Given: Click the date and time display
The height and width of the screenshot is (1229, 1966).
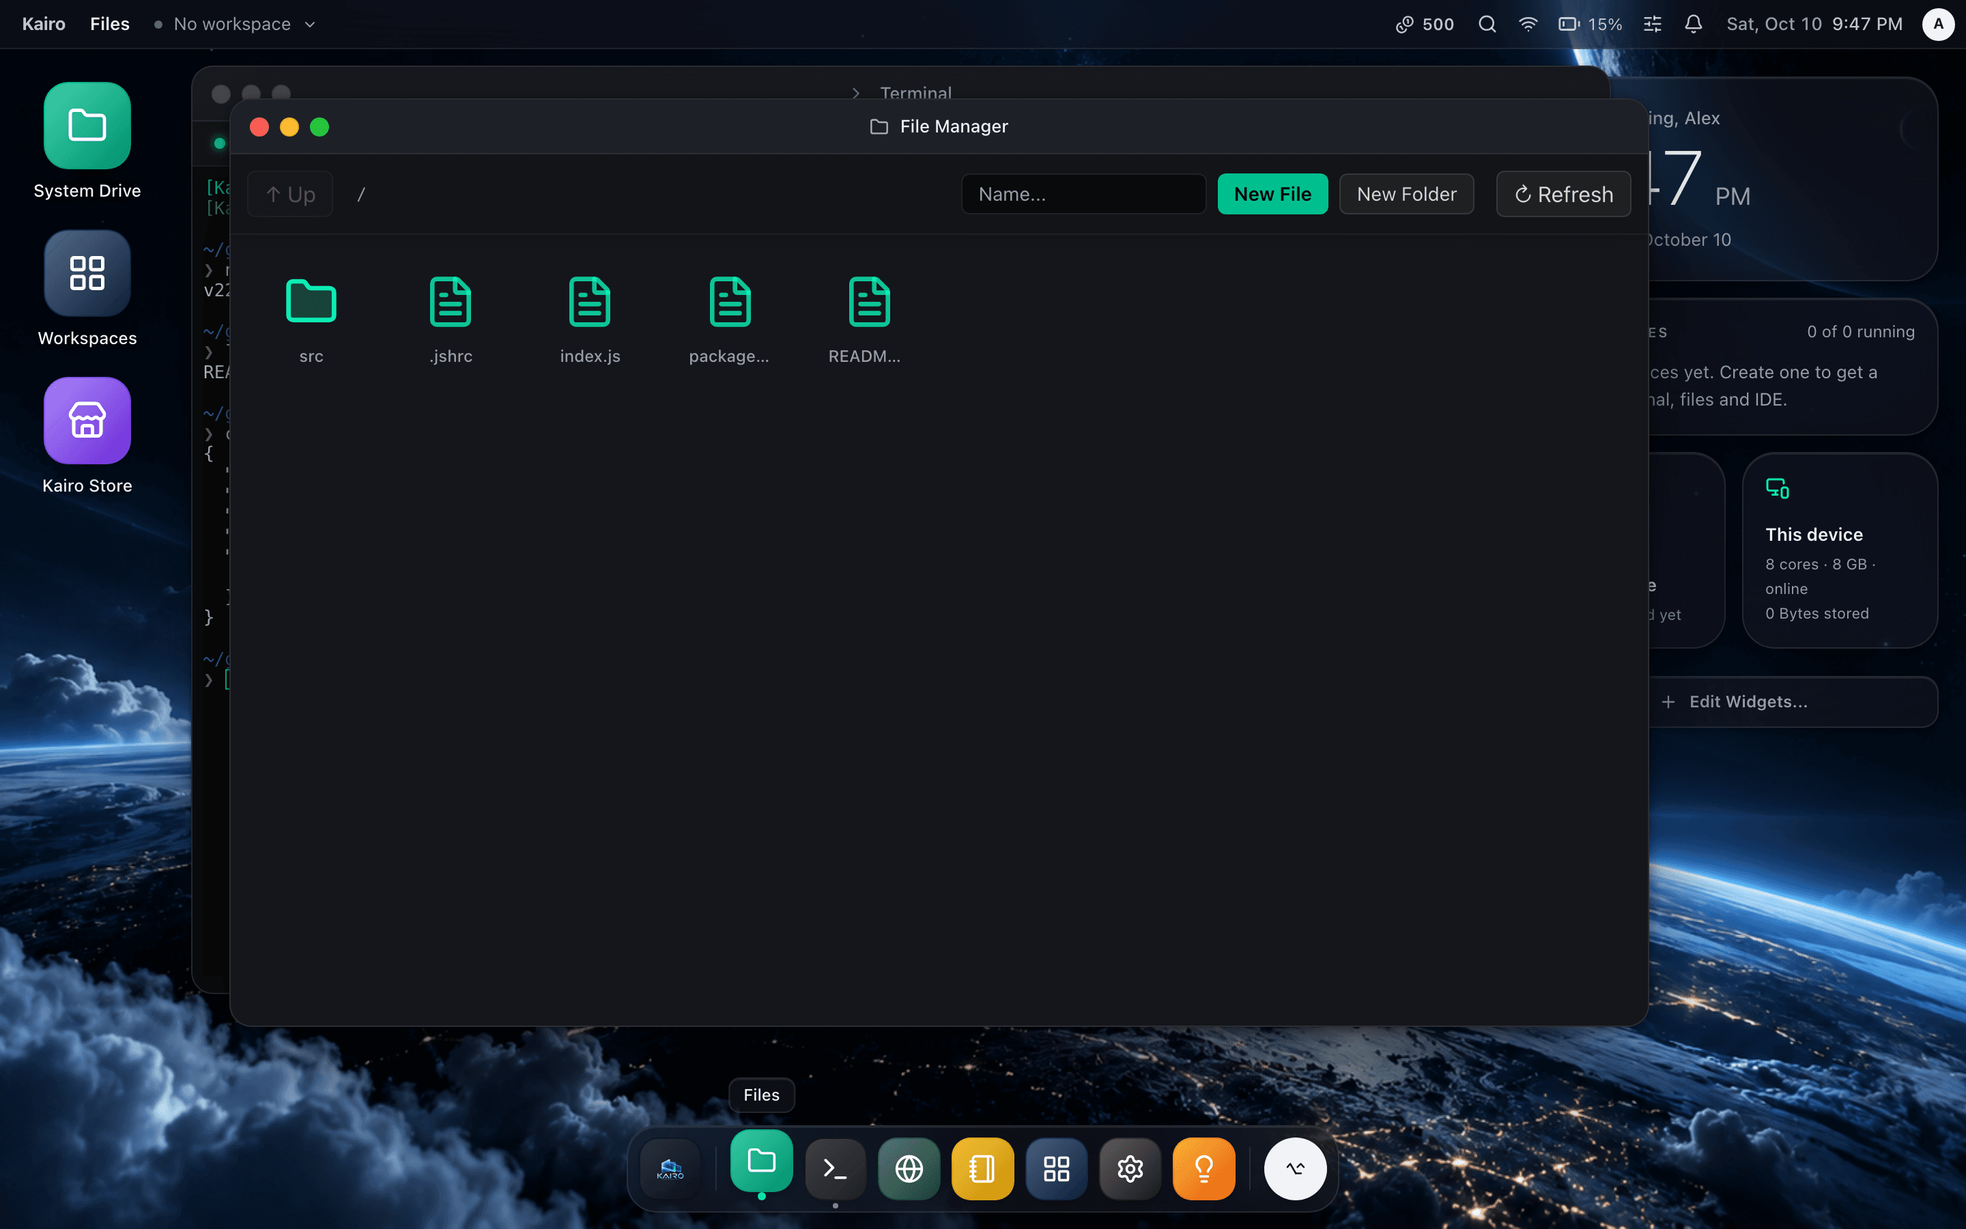Looking at the screenshot, I should tap(1814, 24).
